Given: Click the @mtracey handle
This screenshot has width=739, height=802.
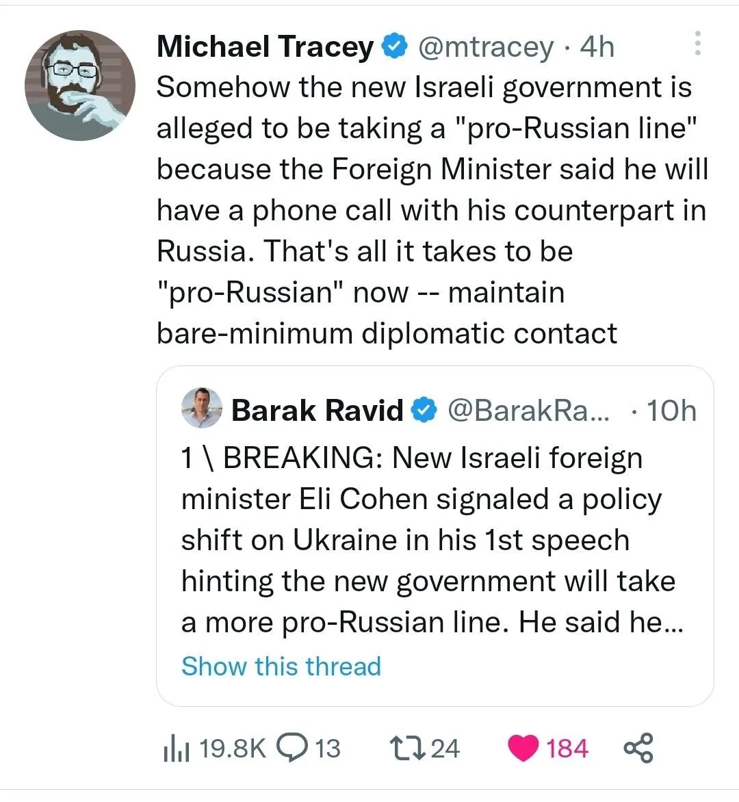Looking at the screenshot, I should point(484,47).
